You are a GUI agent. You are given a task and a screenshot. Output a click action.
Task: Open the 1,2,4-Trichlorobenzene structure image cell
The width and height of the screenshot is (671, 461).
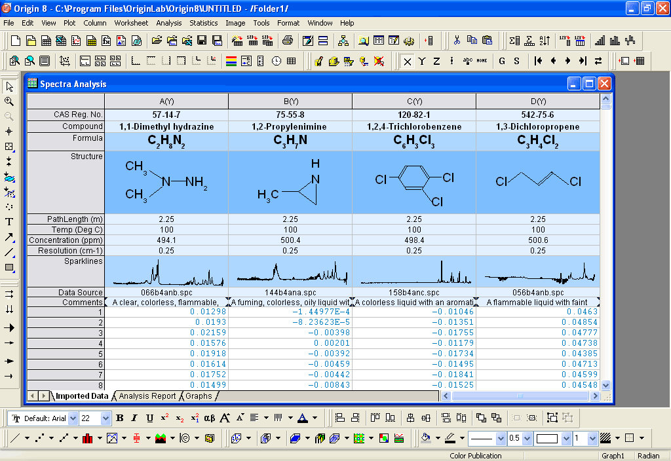[414, 183]
